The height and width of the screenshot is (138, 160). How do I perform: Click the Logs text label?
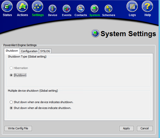click(x=132, y=15)
